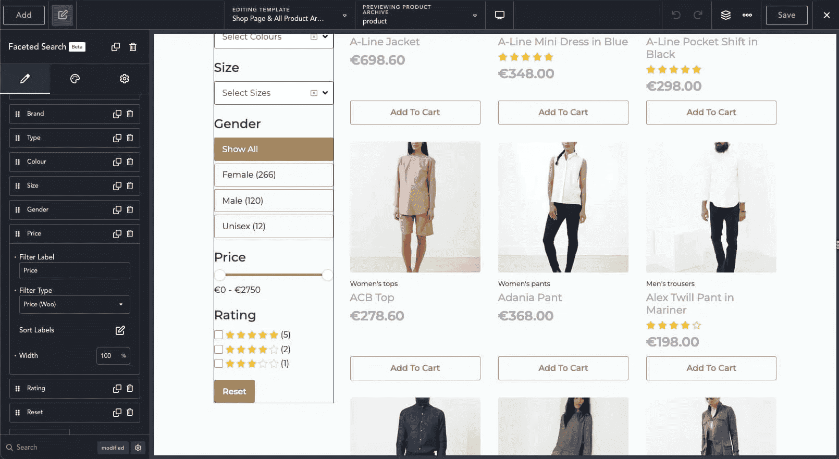Delete the Type filter item
The image size is (839, 459).
[x=130, y=138]
